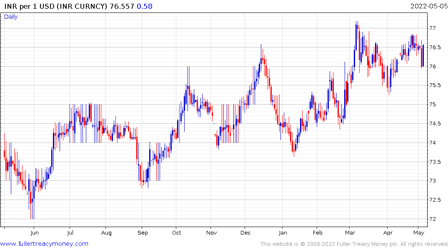Click the 76.5 price axis label
This screenshot has width=448, height=250.
click(x=435, y=47)
